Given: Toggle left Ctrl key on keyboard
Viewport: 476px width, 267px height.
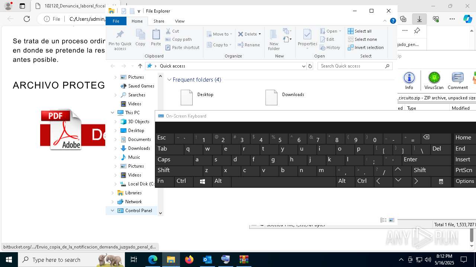Looking at the screenshot, I should click(184, 181).
